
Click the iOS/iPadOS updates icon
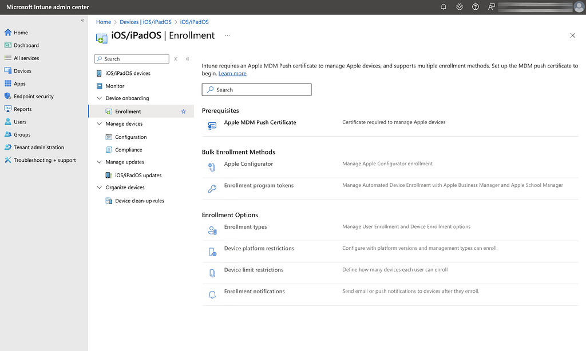click(x=109, y=175)
